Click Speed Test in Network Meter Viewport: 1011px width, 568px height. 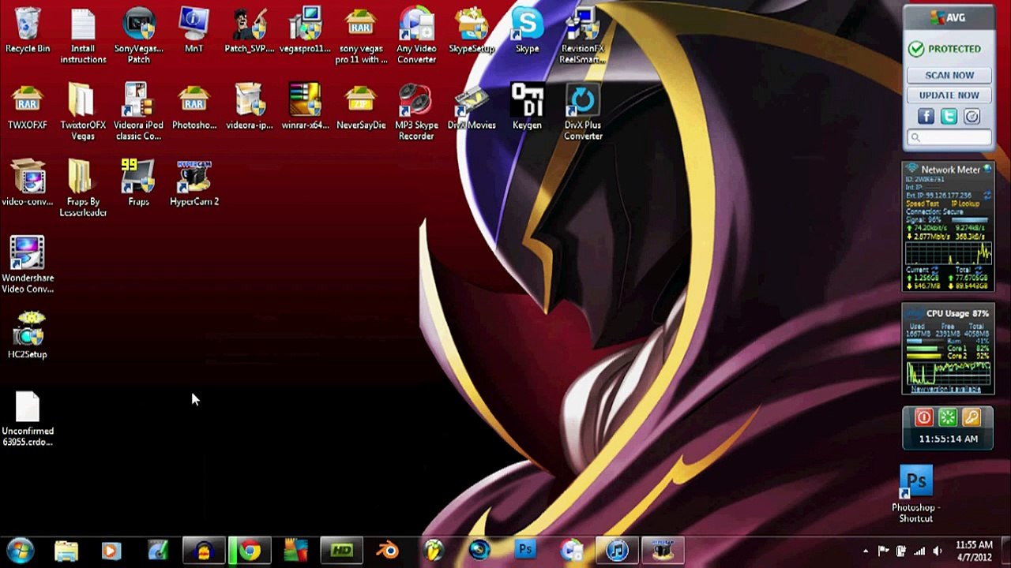pyautogui.click(x=922, y=204)
